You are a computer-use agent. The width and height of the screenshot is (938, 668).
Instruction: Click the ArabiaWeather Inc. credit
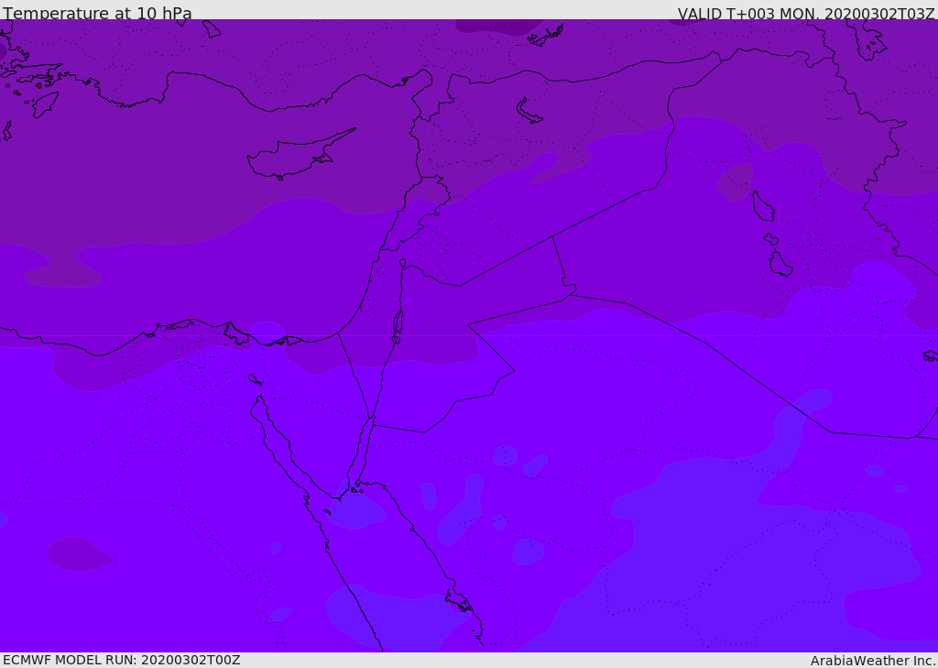[x=873, y=661]
